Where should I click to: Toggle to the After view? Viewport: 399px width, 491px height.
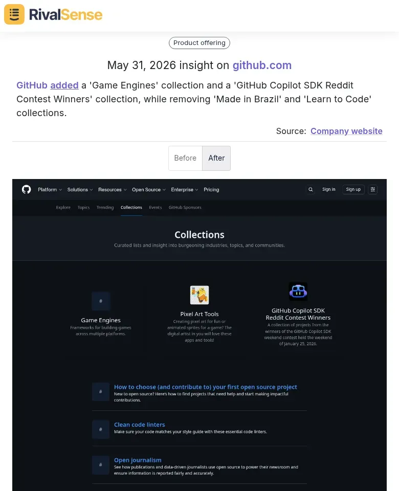pyautogui.click(x=216, y=158)
